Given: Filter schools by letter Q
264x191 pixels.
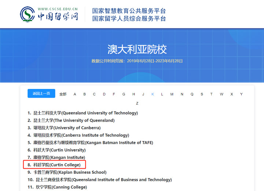Looking at the screenshot, I should 192,94.
